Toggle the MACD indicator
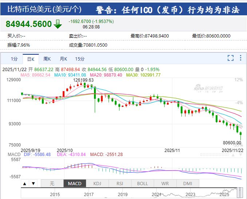The height and width of the screenshot is (199, 247). point(74,183)
